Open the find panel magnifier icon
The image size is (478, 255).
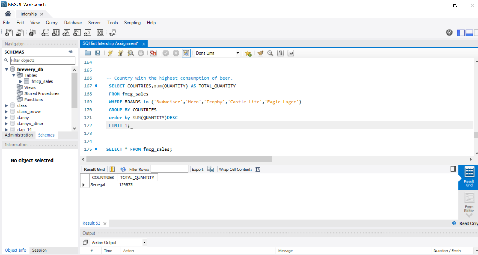[x=271, y=53]
